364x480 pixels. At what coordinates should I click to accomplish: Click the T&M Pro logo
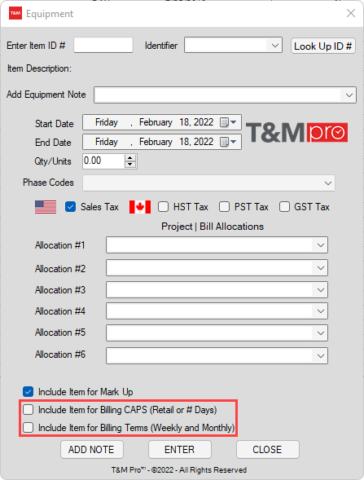[x=296, y=133]
